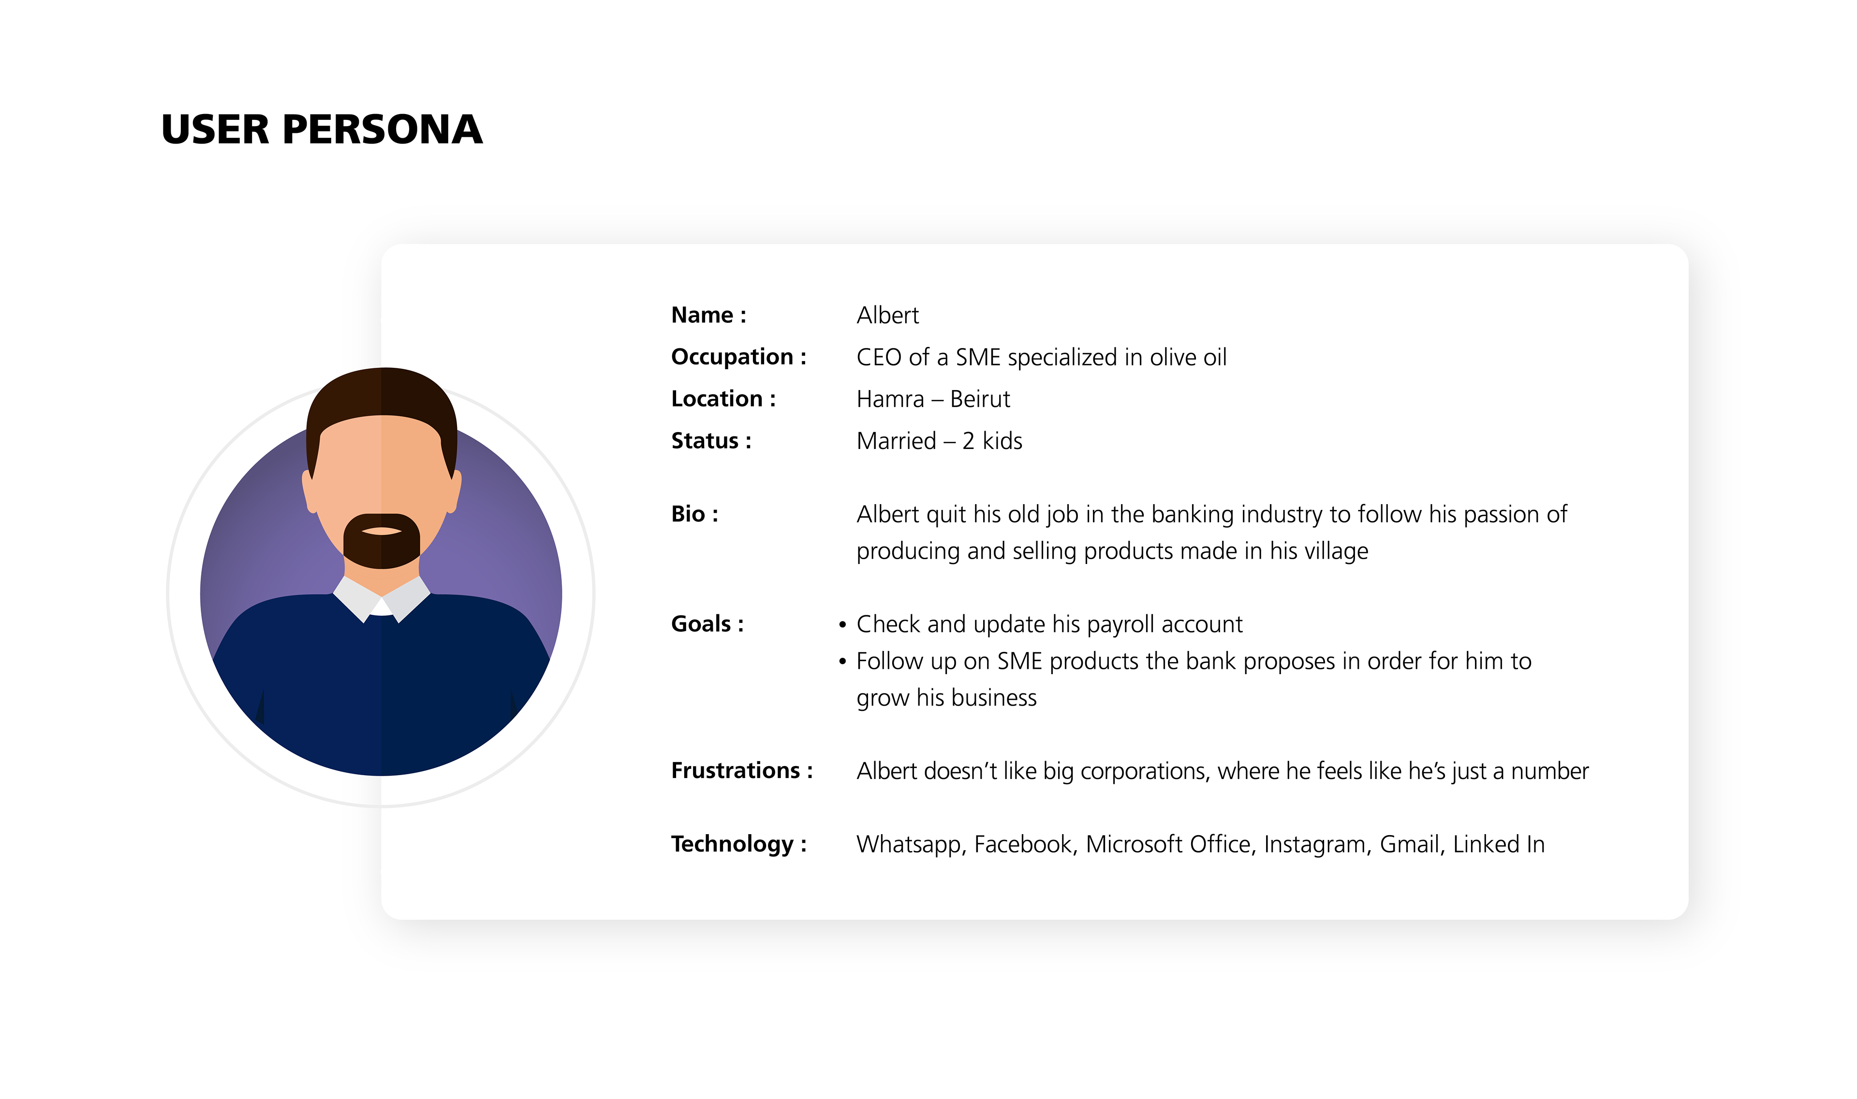1857x1099 pixels.
Task: Click the big corporations frustration text
Action: (1223, 771)
